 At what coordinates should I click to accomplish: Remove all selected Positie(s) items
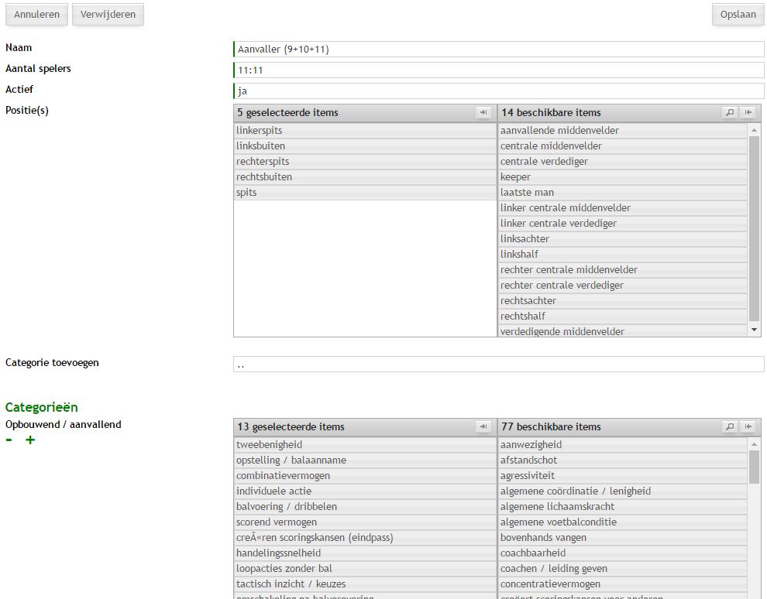[x=483, y=113]
